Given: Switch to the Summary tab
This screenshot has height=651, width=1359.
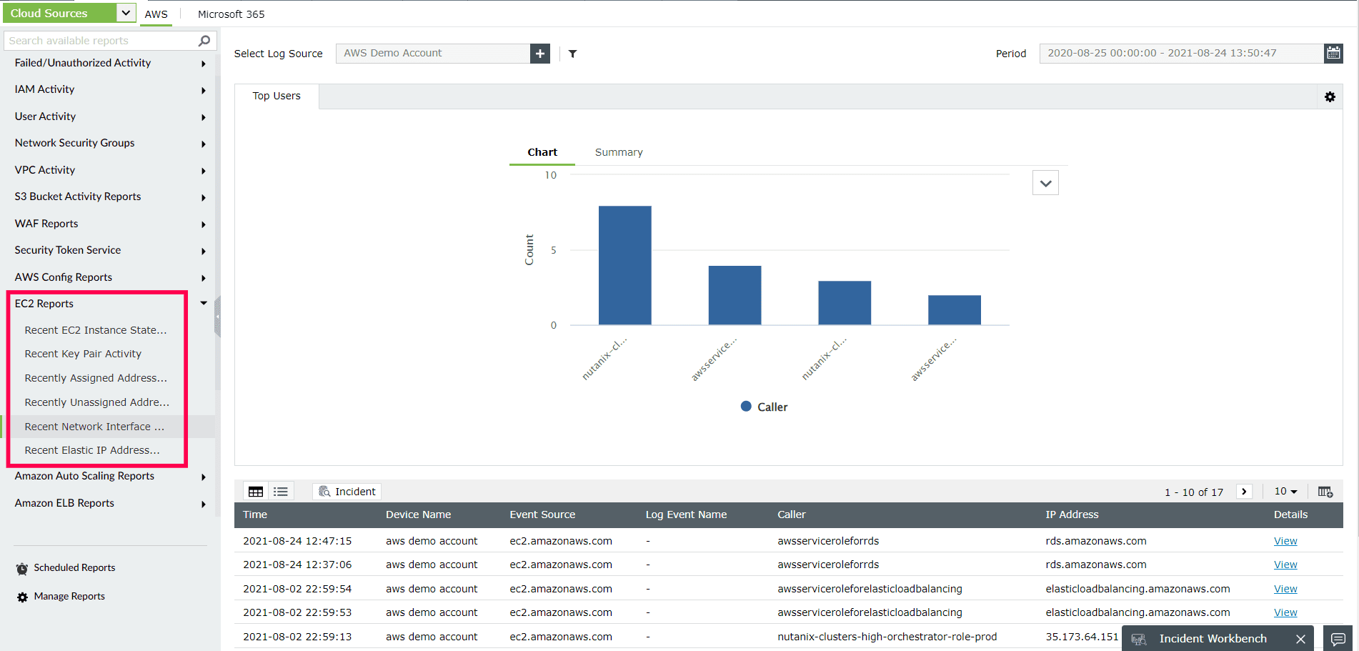Looking at the screenshot, I should (618, 151).
